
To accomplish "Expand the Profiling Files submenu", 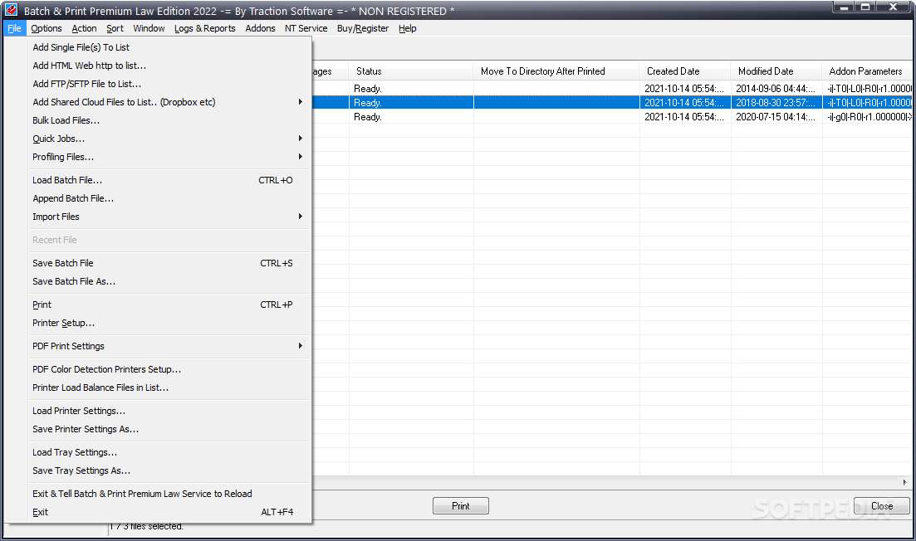I will point(169,156).
